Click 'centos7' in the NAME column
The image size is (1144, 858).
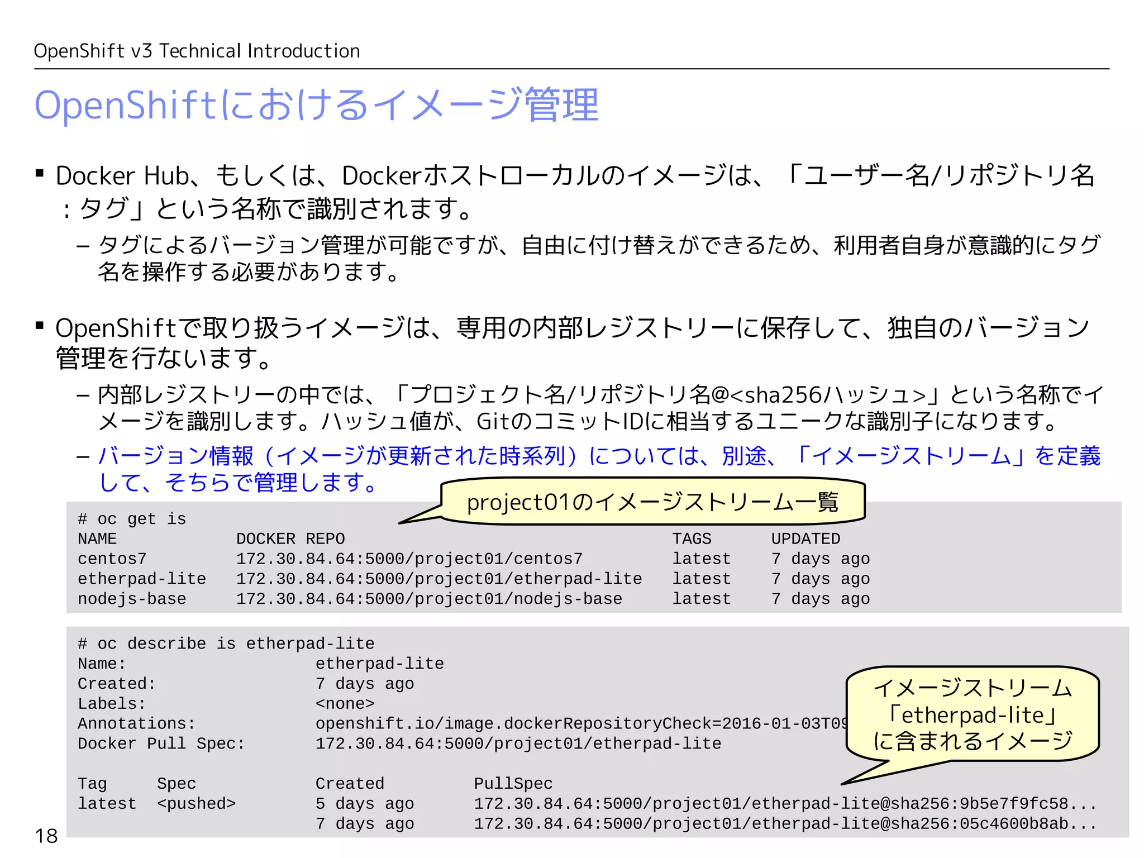tap(112, 559)
